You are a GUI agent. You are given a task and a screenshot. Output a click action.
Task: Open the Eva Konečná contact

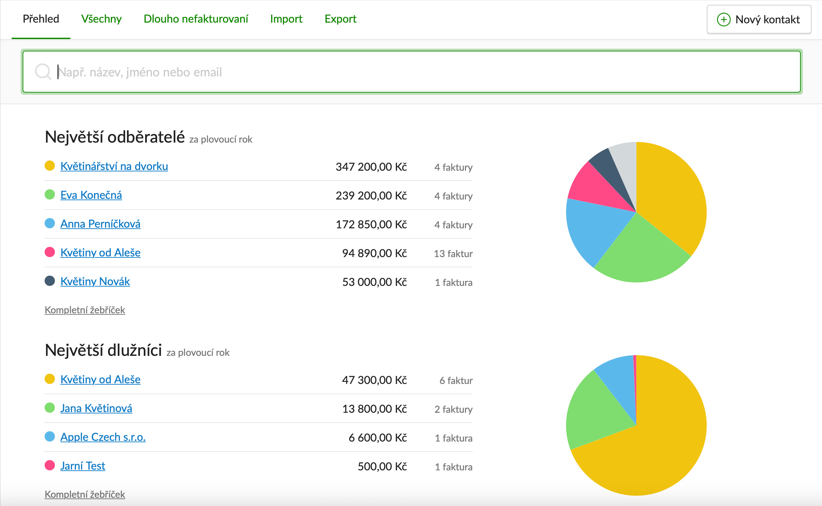click(x=91, y=195)
